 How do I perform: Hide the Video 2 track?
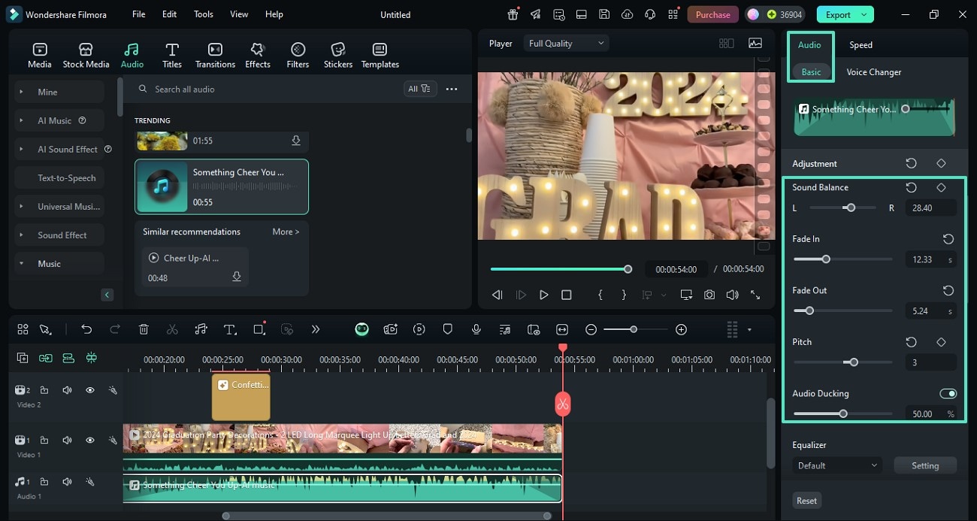point(89,390)
